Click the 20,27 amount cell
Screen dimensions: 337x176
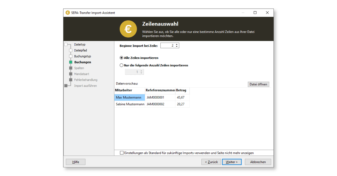click(x=183, y=104)
